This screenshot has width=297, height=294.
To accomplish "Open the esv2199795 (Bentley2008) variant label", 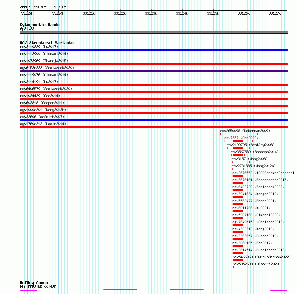I will click(251, 145).
